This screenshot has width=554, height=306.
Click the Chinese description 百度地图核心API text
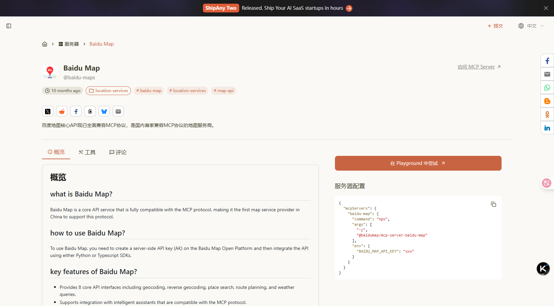pos(129,125)
